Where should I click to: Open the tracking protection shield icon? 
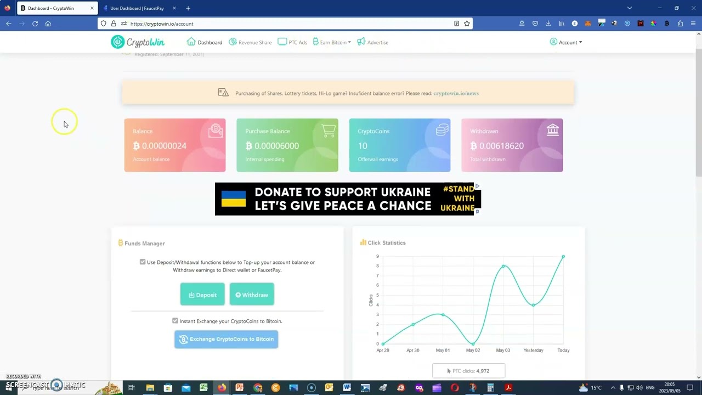pyautogui.click(x=103, y=24)
